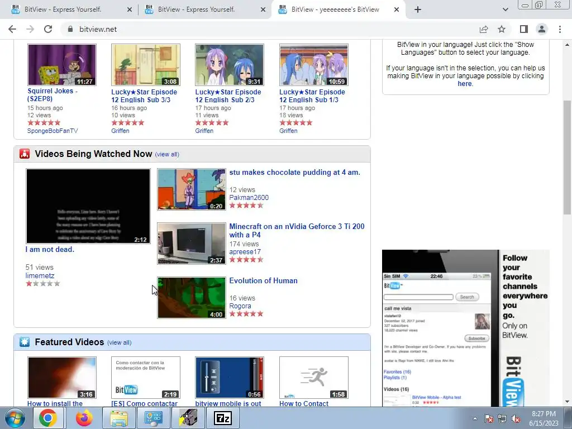Image resolution: width=572 pixels, height=429 pixels.
Task: Open Minecraft on an nVidia Geforce 3 link
Action: click(297, 231)
